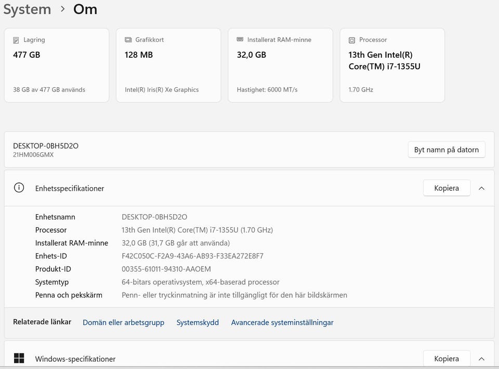Screen dimensions: 499x369
Task: Click the info icon next to Enhetsspecifikationer
Action: pyautogui.click(x=19, y=188)
